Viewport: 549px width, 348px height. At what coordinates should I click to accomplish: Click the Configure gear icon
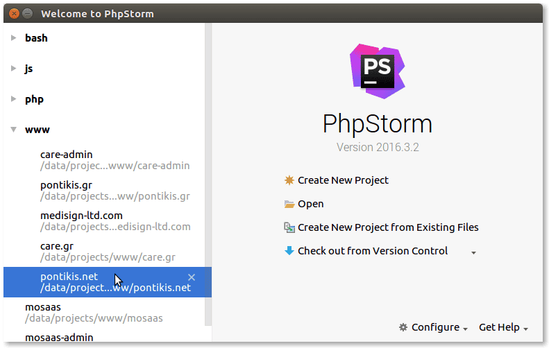click(x=403, y=327)
